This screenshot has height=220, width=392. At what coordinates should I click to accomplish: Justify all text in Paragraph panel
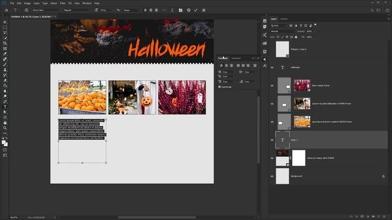pos(255,65)
